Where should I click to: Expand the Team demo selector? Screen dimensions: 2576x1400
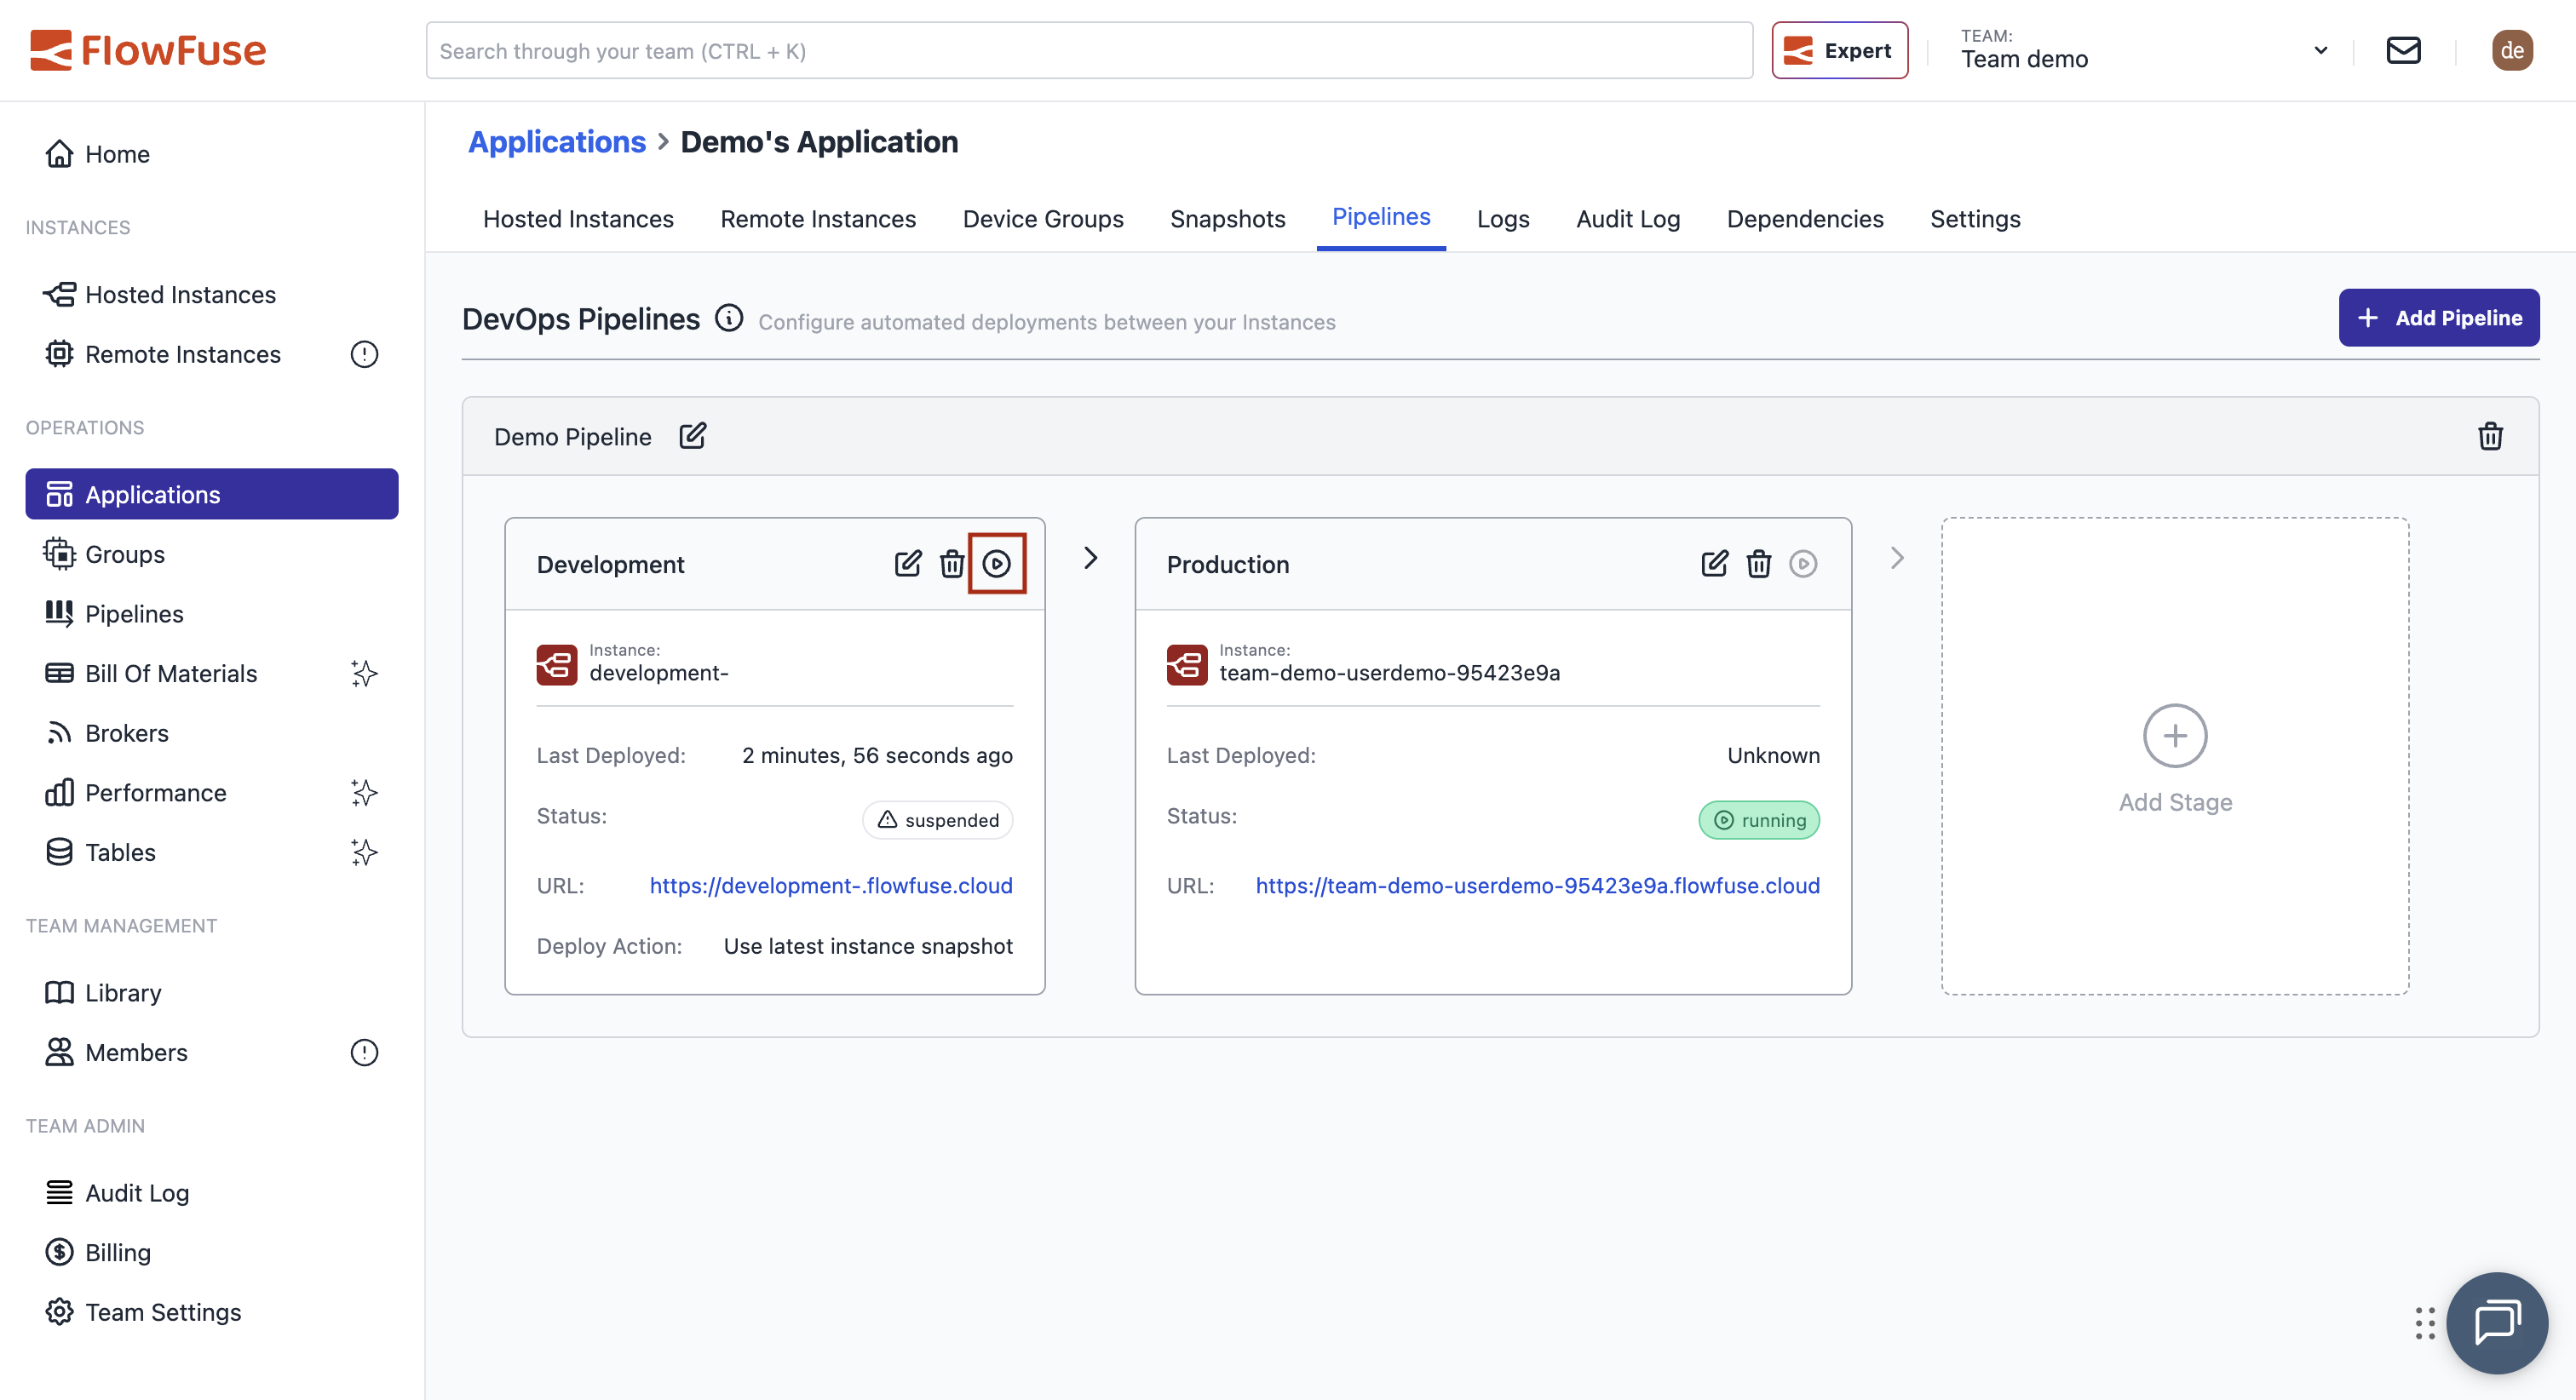[2145, 50]
